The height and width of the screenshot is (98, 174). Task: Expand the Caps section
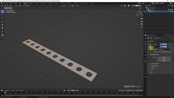pyautogui.click(x=150, y=73)
